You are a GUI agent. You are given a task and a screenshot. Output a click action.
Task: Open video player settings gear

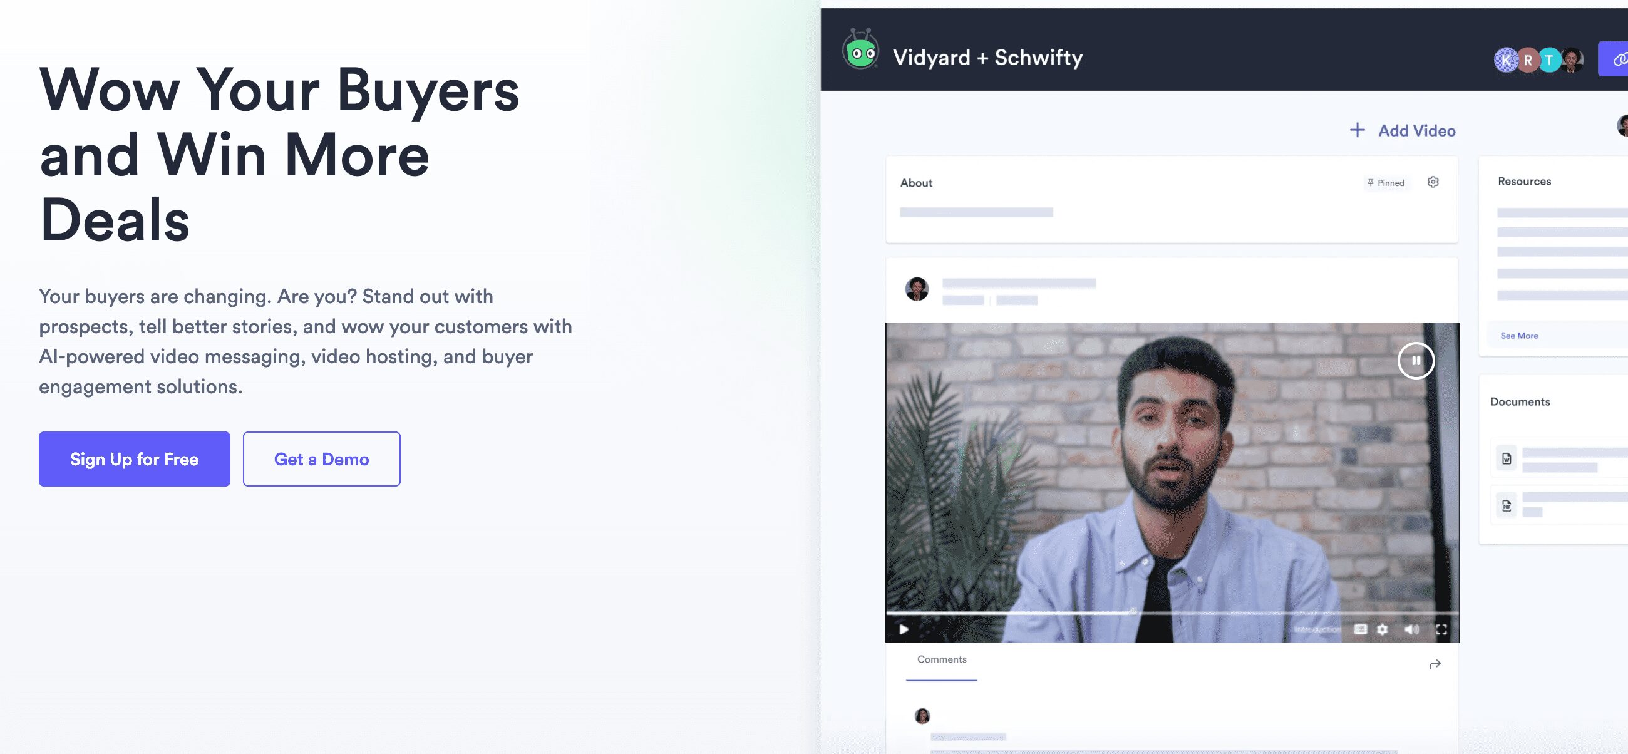(1382, 629)
